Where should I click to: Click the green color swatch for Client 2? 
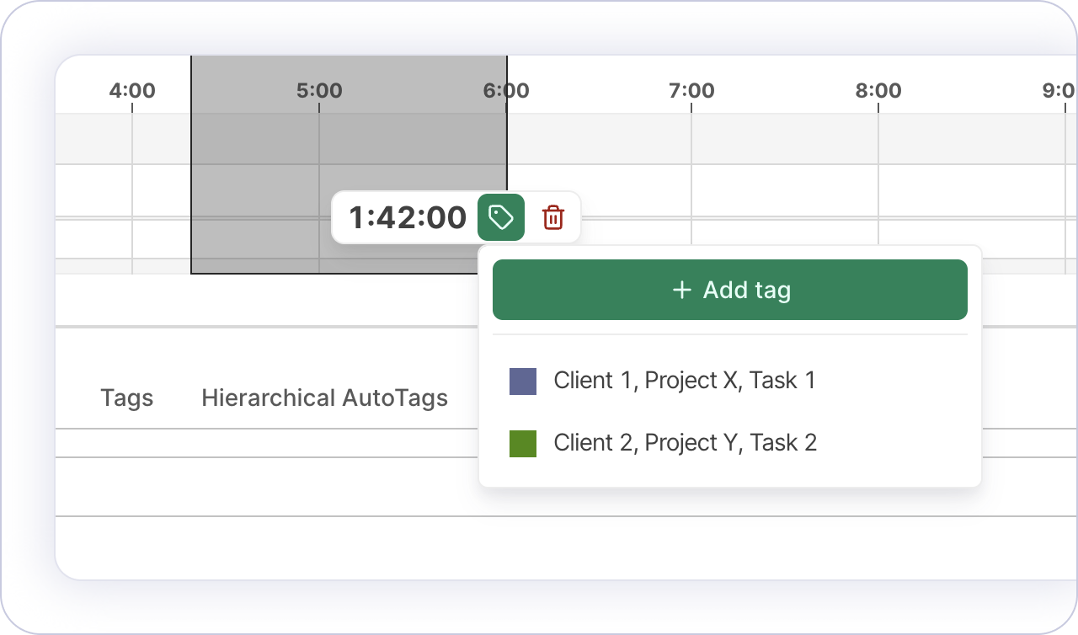click(523, 444)
